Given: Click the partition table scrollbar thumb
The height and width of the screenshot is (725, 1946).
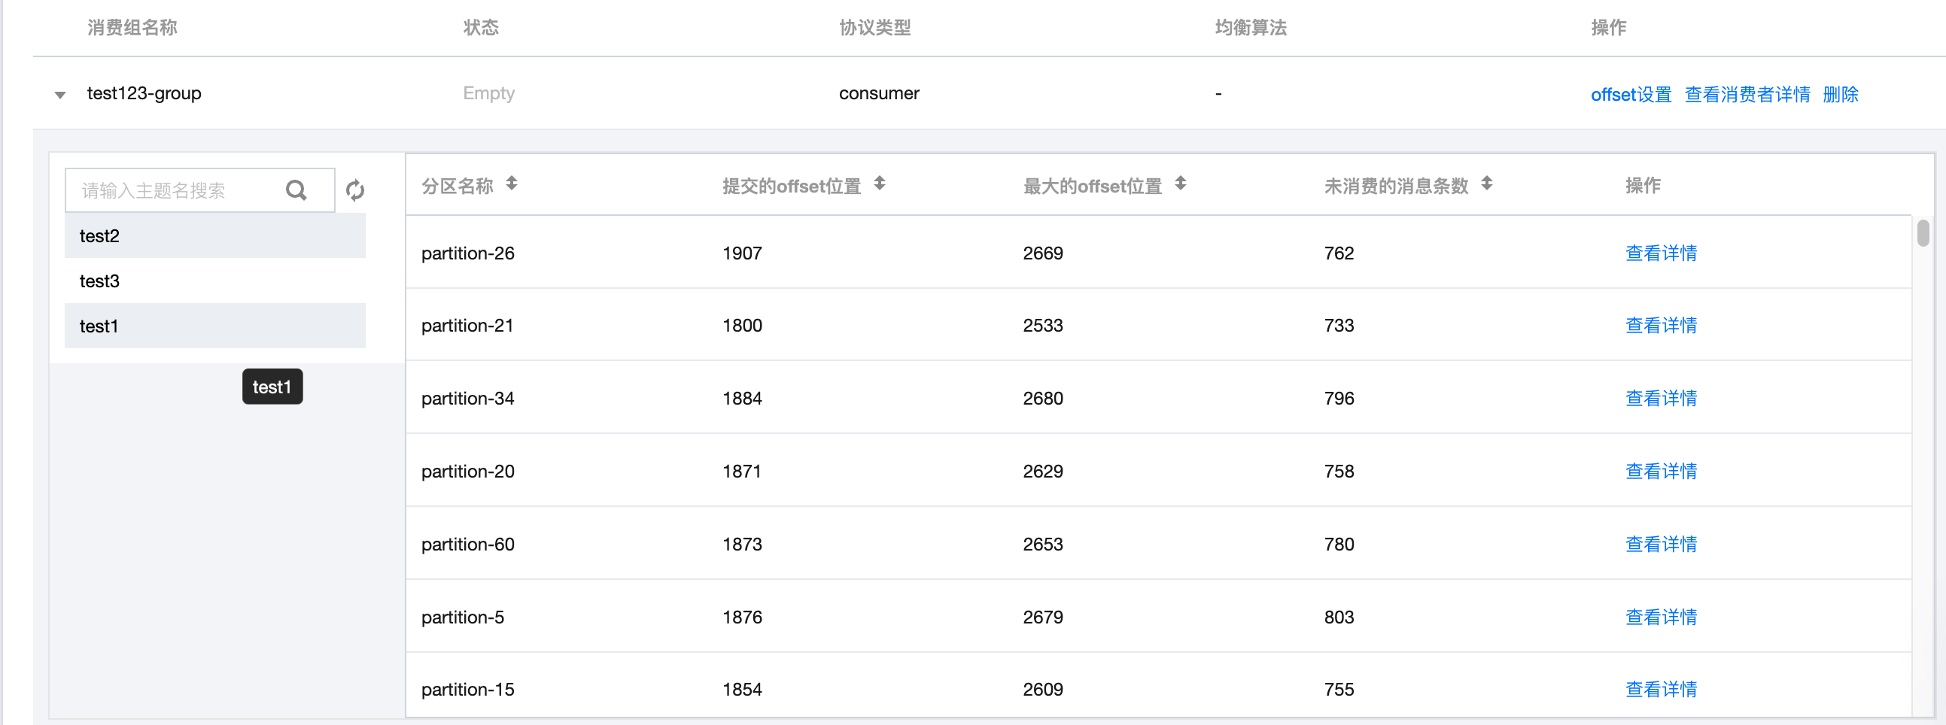Looking at the screenshot, I should pyautogui.click(x=1923, y=232).
